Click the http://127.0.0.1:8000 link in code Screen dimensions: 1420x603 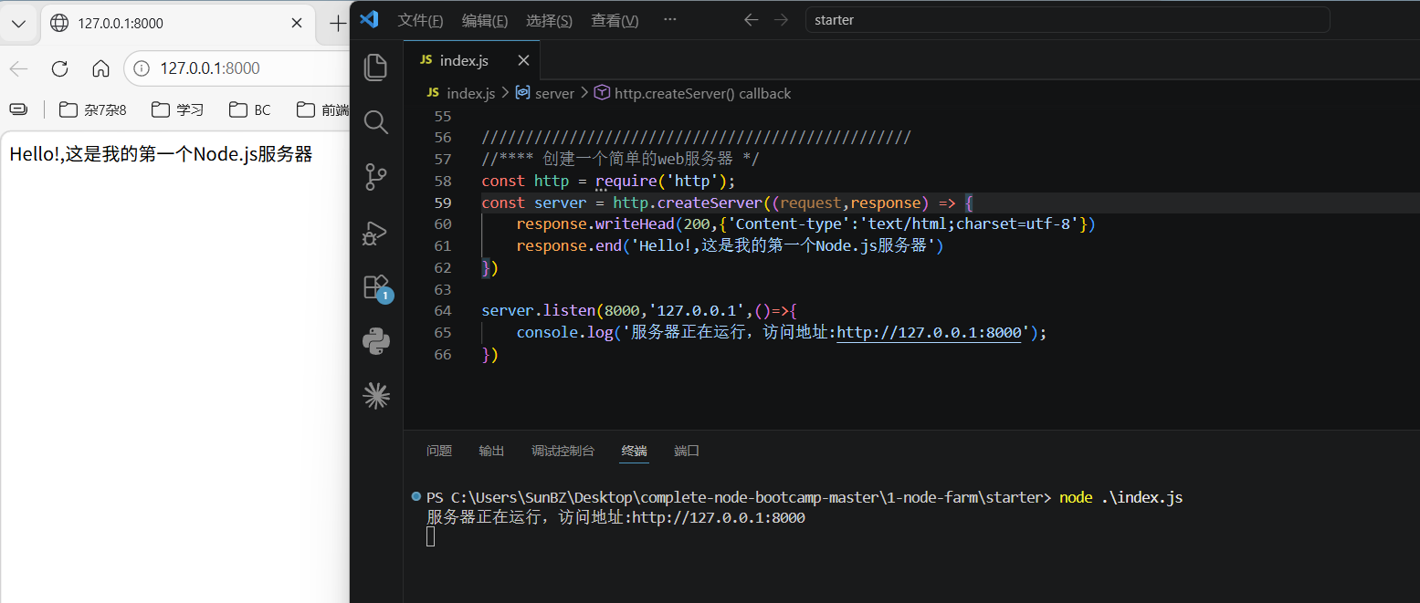929,333
